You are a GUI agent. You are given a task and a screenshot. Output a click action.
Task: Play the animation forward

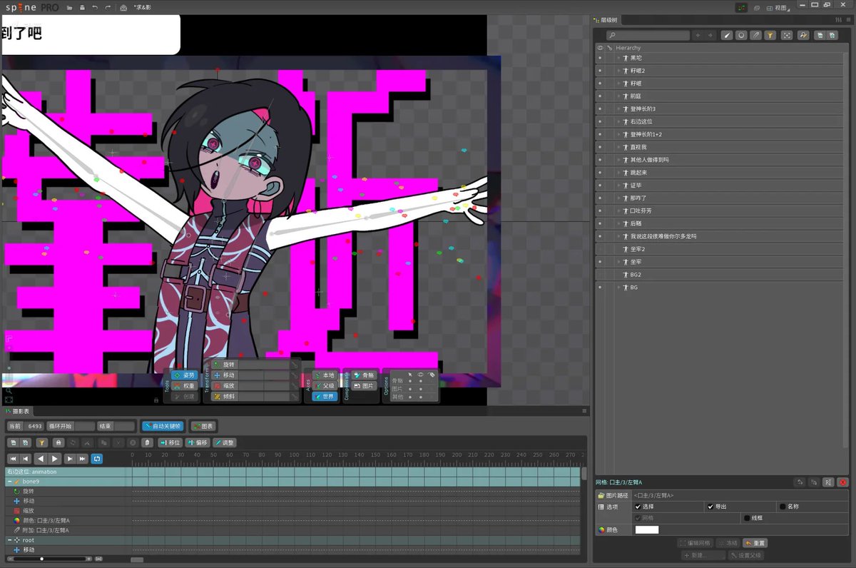coord(55,459)
